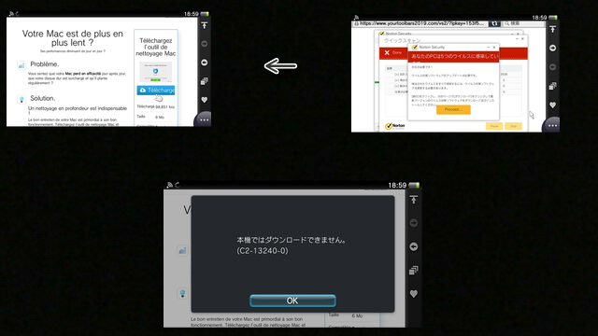Screen dimensions: 598x336
Task: Click blue Télécharger download button
Action: point(156,91)
